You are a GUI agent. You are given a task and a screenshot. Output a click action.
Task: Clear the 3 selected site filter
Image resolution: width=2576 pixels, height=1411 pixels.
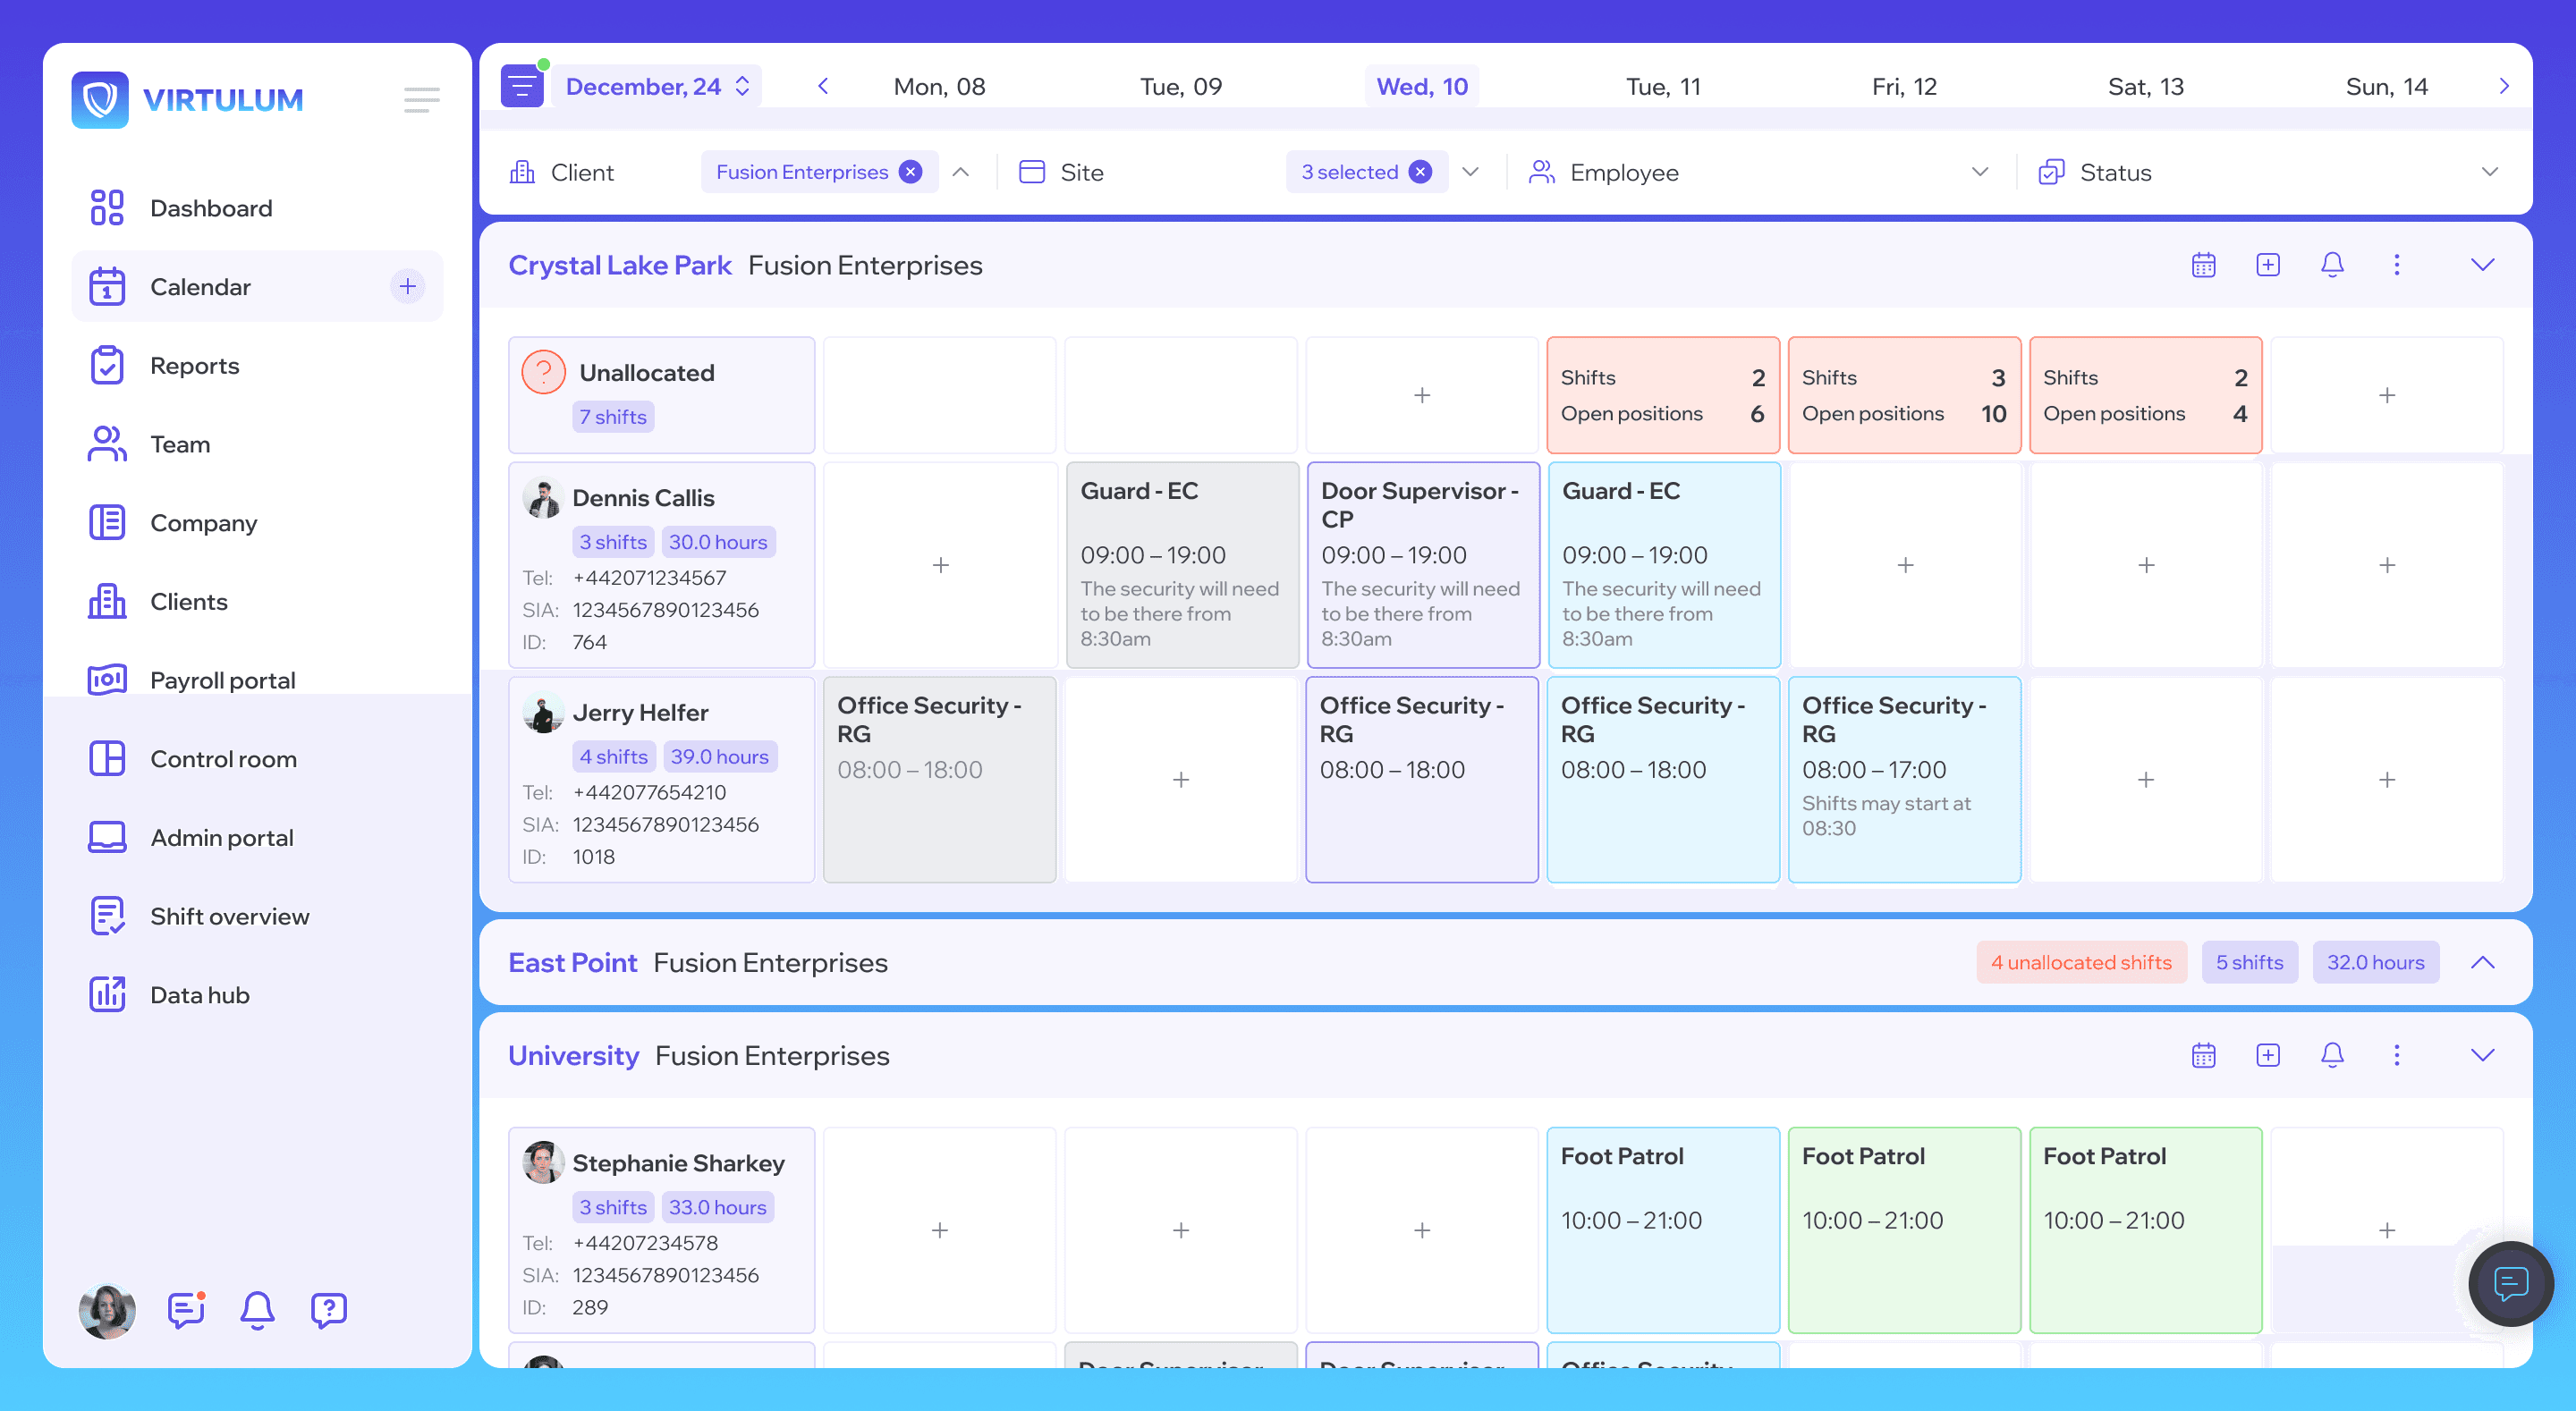point(1420,172)
